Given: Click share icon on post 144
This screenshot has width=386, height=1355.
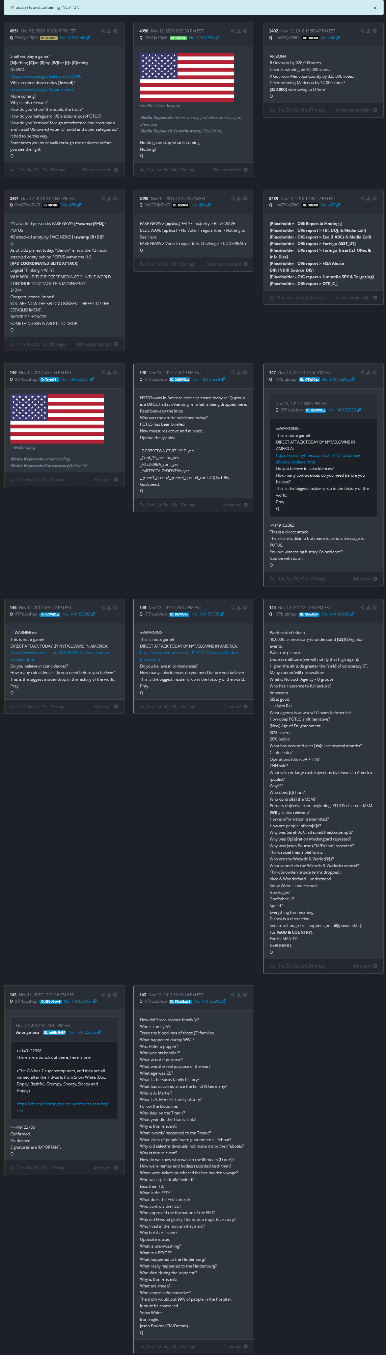Looking at the screenshot, I should point(362,607).
